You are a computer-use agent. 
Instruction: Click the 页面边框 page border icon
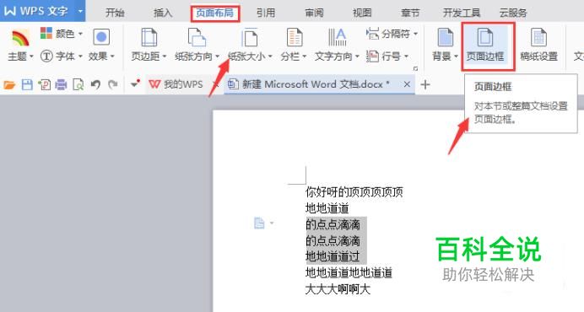tap(485, 37)
